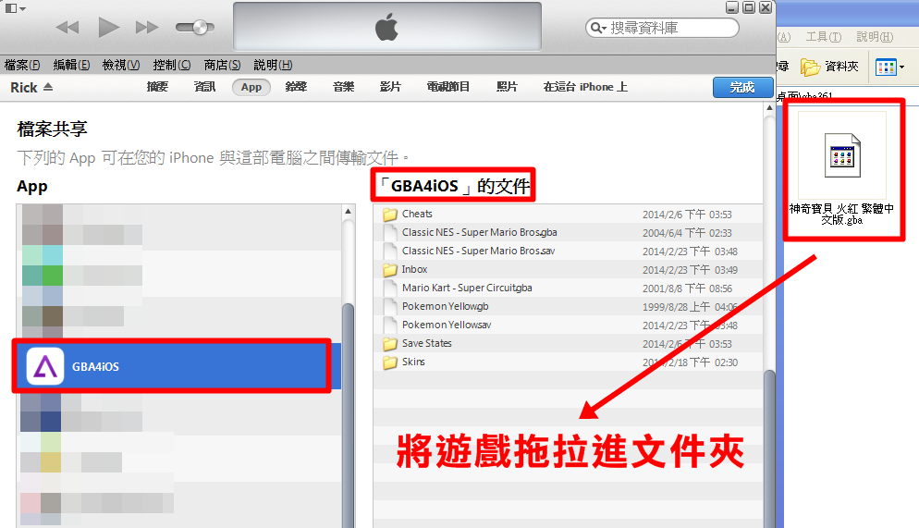
Task: Switch to the 鈴聲 tab
Action: pos(296,87)
